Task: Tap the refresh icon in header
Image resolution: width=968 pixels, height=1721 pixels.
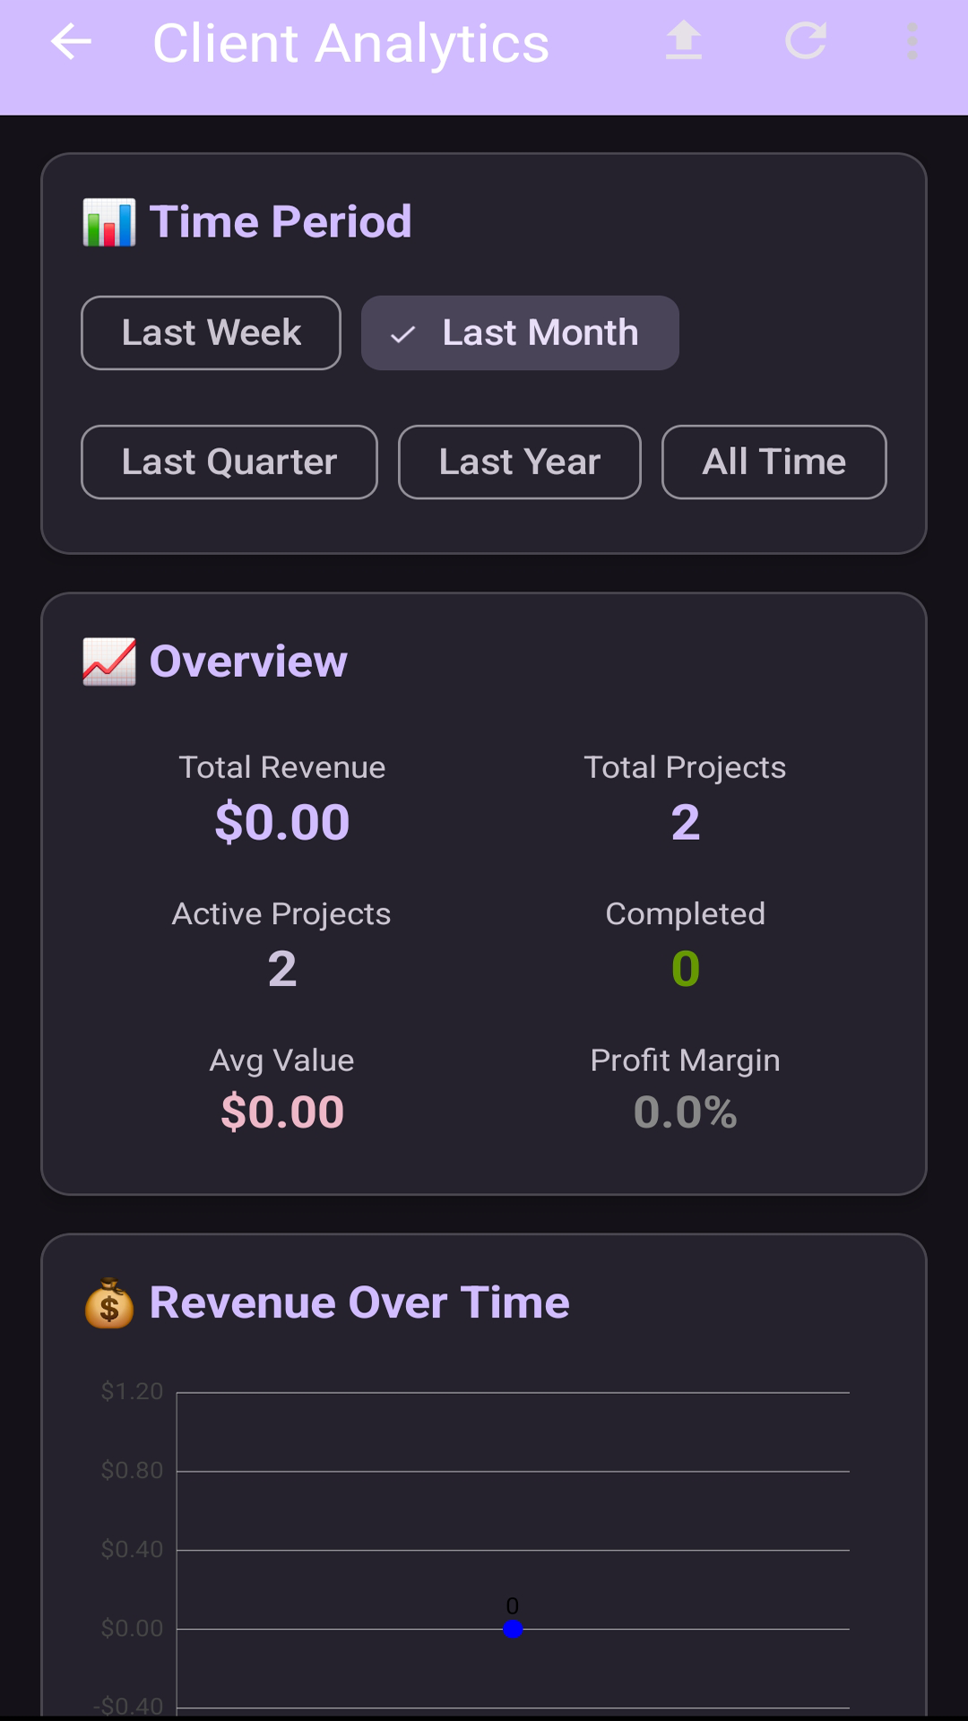Action: tap(805, 42)
